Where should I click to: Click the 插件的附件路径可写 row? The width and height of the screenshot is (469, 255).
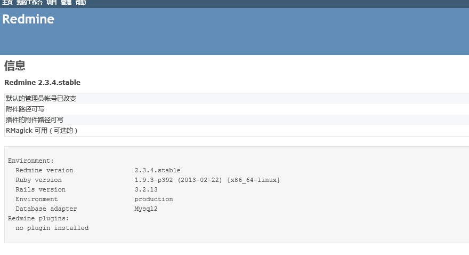pos(237,120)
